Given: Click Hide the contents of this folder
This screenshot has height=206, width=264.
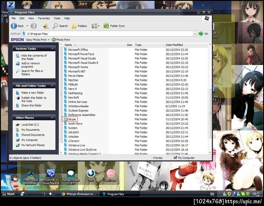Looking at the screenshot, I should [34, 57].
